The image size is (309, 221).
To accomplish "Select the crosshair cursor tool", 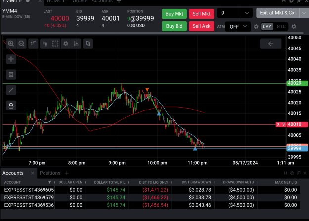I will (11, 59).
